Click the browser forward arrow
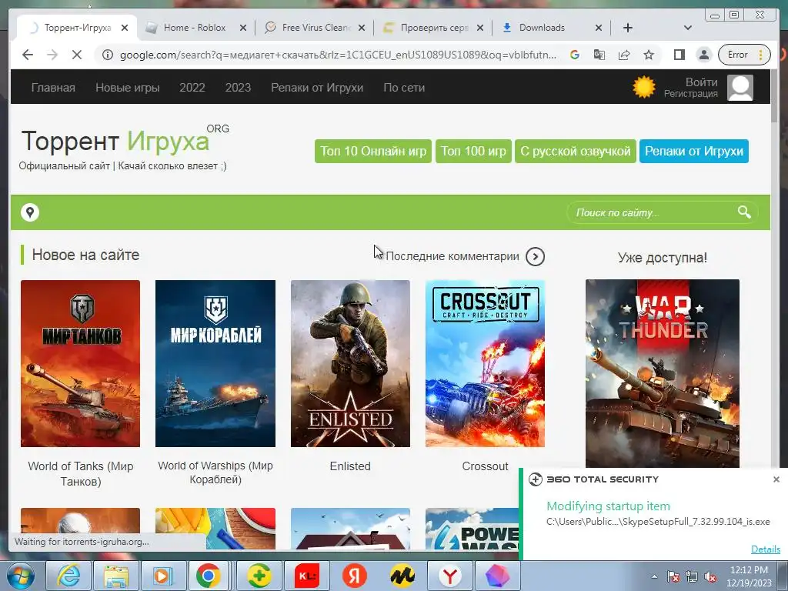 click(52, 55)
